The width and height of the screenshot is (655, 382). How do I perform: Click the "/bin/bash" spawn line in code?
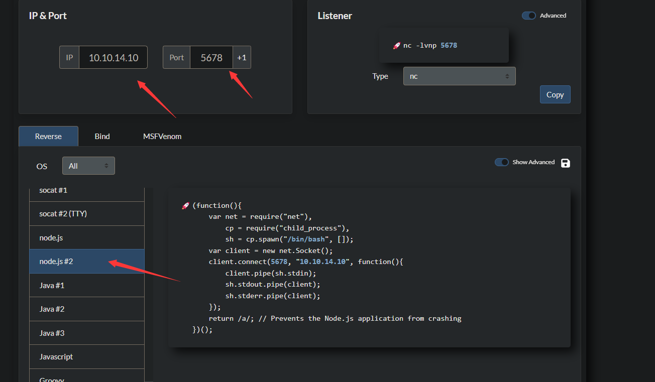click(289, 239)
